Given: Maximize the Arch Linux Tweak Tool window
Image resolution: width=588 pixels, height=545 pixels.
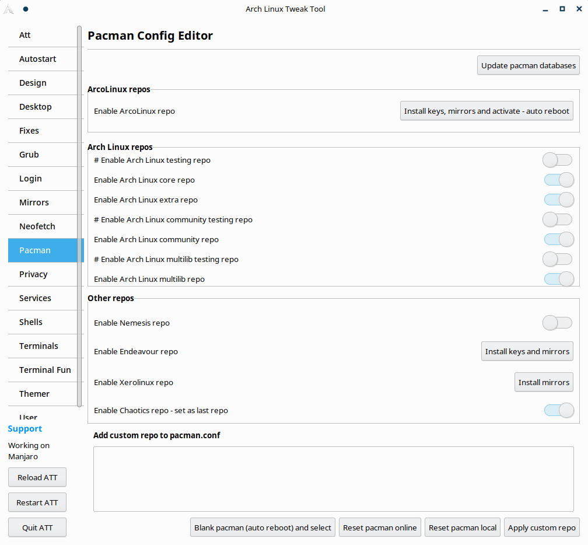Looking at the screenshot, I should click(x=562, y=9).
